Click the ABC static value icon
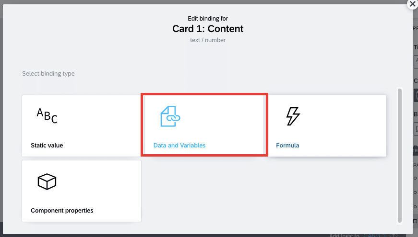This screenshot has height=237, width=418. point(47,116)
